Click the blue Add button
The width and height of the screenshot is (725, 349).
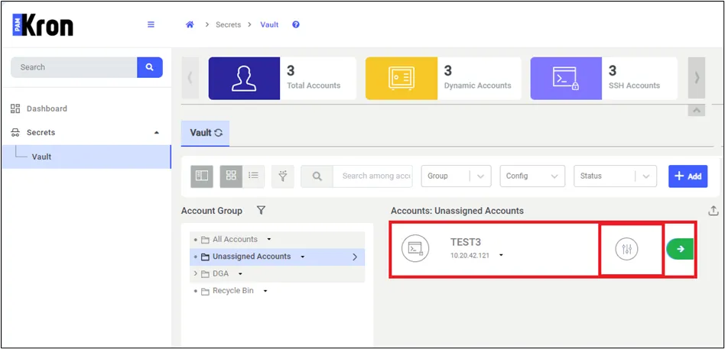click(688, 176)
